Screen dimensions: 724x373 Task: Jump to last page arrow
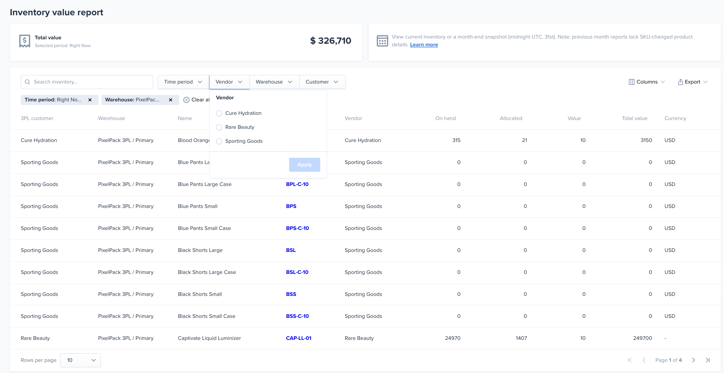[708, 360]
